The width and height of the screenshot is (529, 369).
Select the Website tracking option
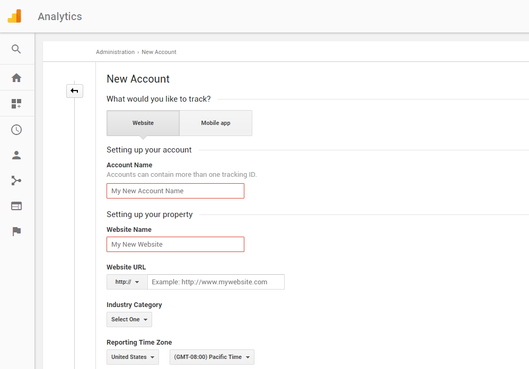click(143, 123)
